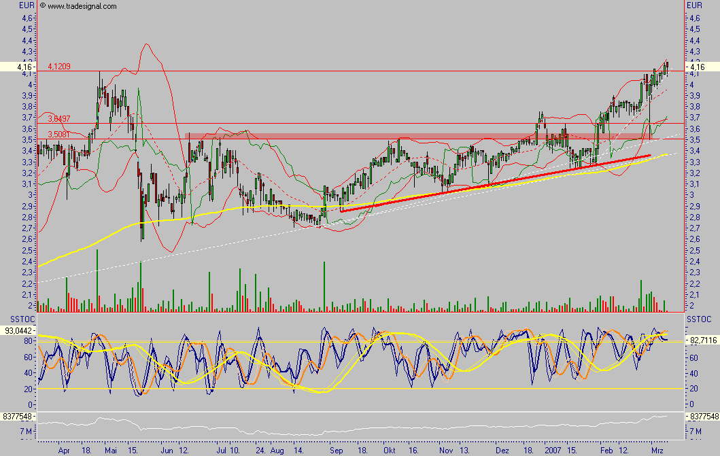Click the 3,5081 horizontal level label
The width and height of the screenshot is (720, 456).
pyautogui.click(x=59, y=135)
